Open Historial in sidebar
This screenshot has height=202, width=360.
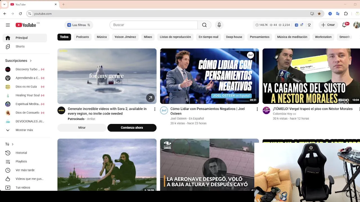pyautogui.click(x=25, y=153)
